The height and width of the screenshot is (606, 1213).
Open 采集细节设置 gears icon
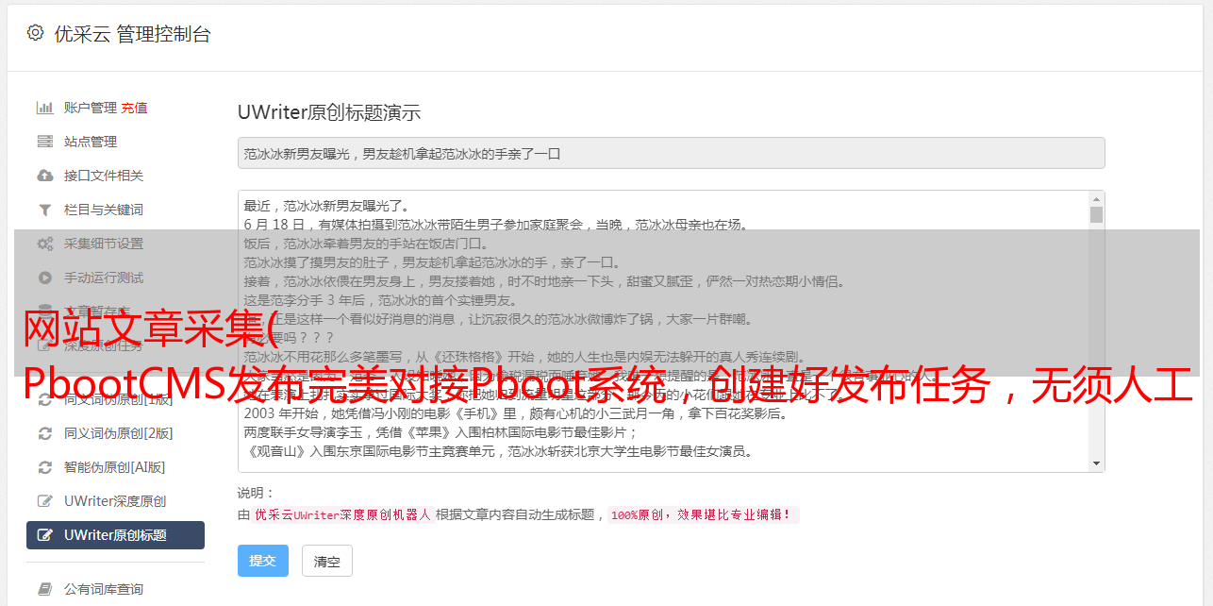click(44, 244)
